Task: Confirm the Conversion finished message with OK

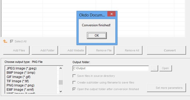Action: point(97,36)
